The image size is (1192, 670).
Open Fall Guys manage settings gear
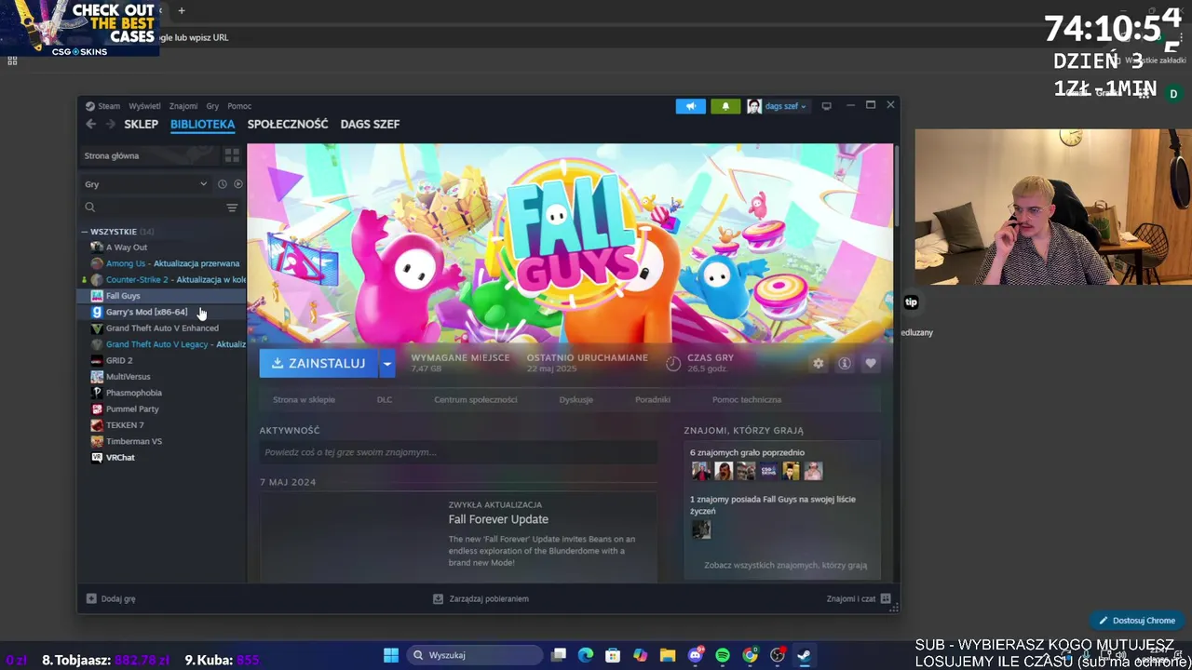click(818, 363)
